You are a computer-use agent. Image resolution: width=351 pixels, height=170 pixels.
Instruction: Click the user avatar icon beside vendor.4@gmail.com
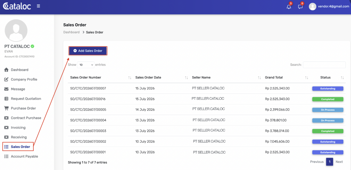[313, 6]
